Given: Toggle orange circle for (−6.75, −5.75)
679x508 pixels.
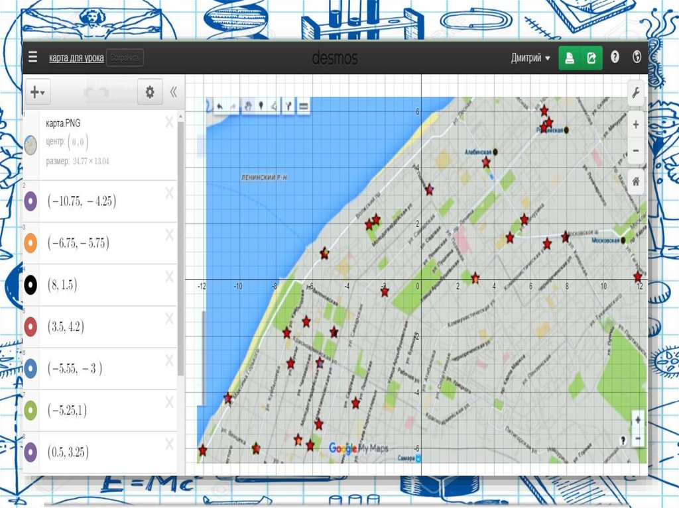Looking at the screenshot, I should (31, 243).
